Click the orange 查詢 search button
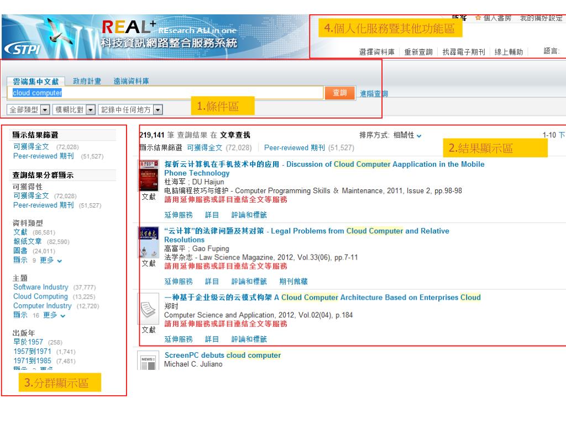The image size is (566, 424). tap(340, 93)
